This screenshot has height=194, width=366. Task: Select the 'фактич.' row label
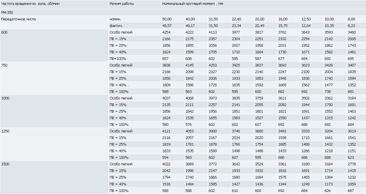(116, 26)
